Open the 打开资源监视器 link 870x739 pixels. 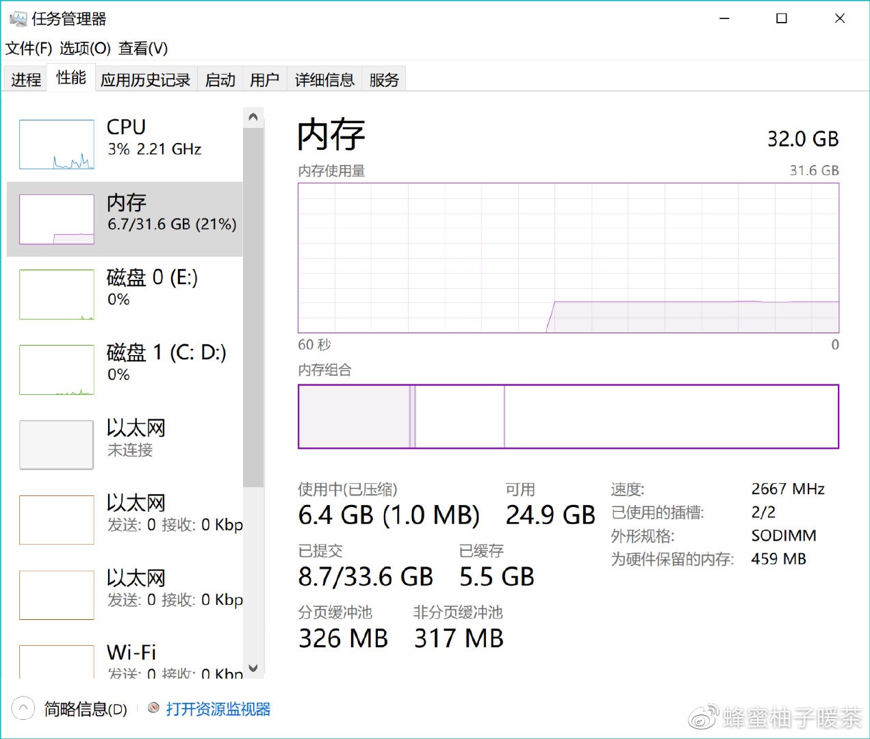click(218, 709)
